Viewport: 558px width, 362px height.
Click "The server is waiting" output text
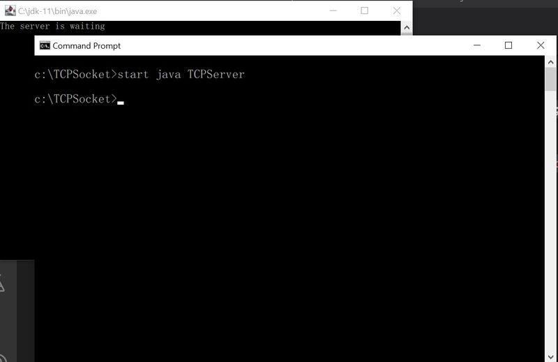[x=52, y=27]
